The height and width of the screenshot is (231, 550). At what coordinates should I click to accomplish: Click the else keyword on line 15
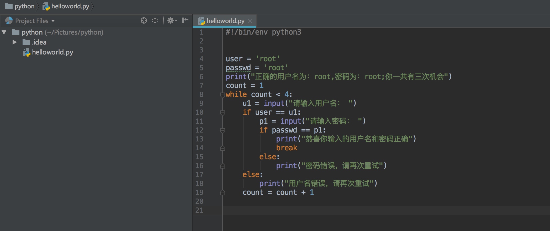click(268, 157)
